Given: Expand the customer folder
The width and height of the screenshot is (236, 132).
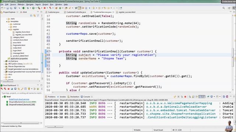Looking at the screenshot, I should (x=9, y=24).
